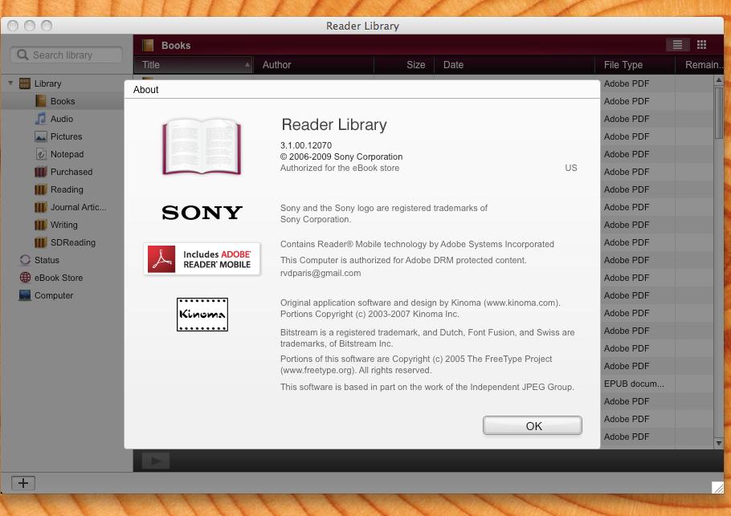Click the Title column sort arrow
The height and width of the screenshot is (516, 731).
tap(247, 65)
